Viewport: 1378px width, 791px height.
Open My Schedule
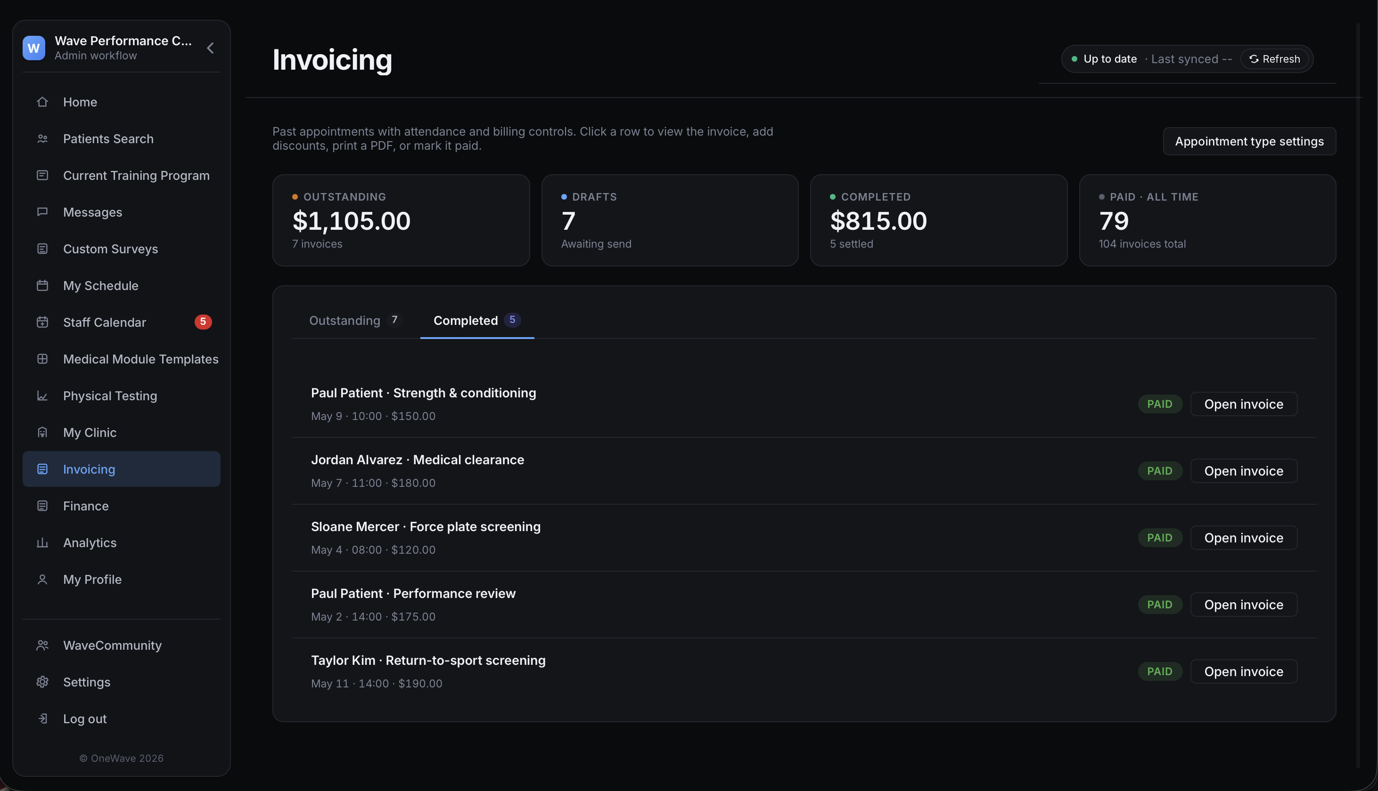[x=100, y=285]
